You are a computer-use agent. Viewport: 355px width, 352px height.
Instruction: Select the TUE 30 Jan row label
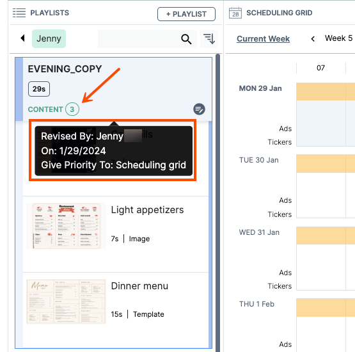[259, 160]
